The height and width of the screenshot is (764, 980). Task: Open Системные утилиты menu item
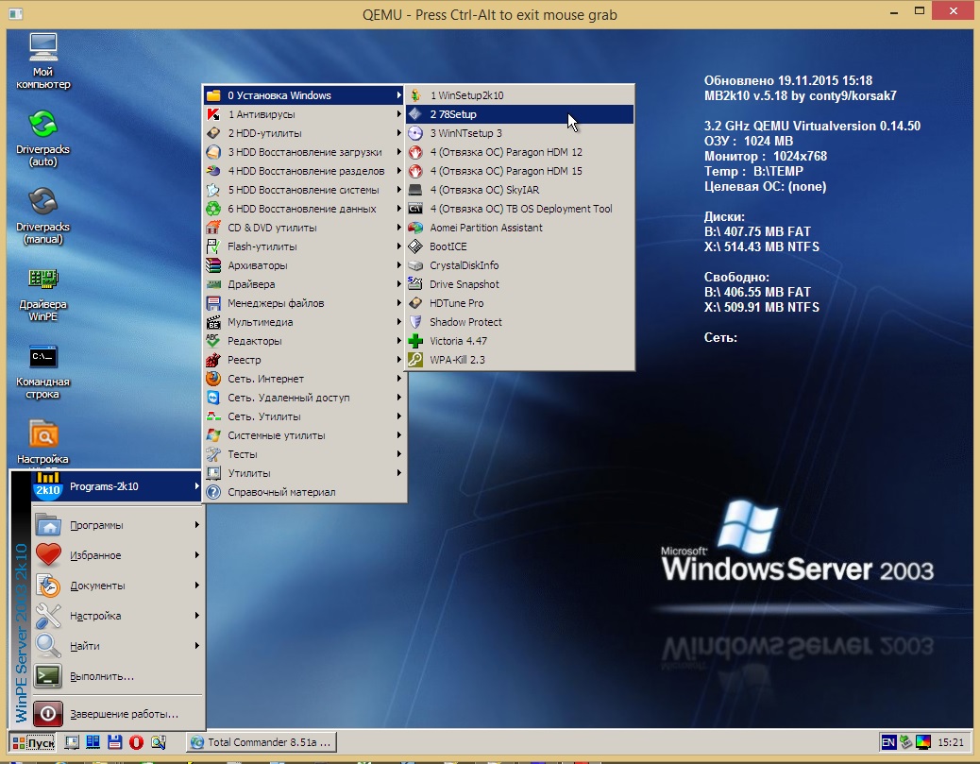[x=305, y=435]
